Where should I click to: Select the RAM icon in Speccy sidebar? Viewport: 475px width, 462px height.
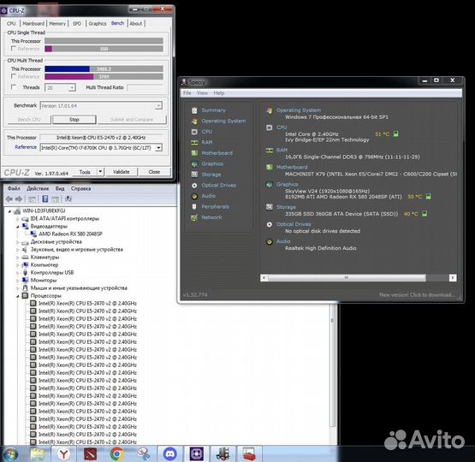tap(194, 143)
